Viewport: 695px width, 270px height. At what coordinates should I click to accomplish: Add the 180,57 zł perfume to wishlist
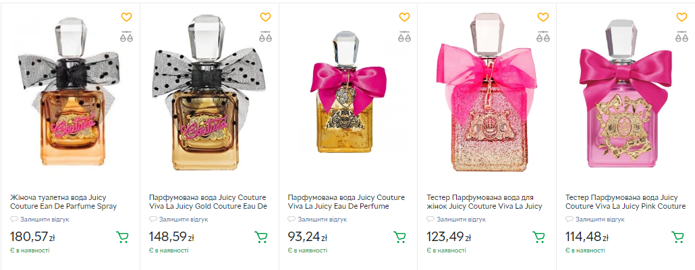[x=126, y=18]
